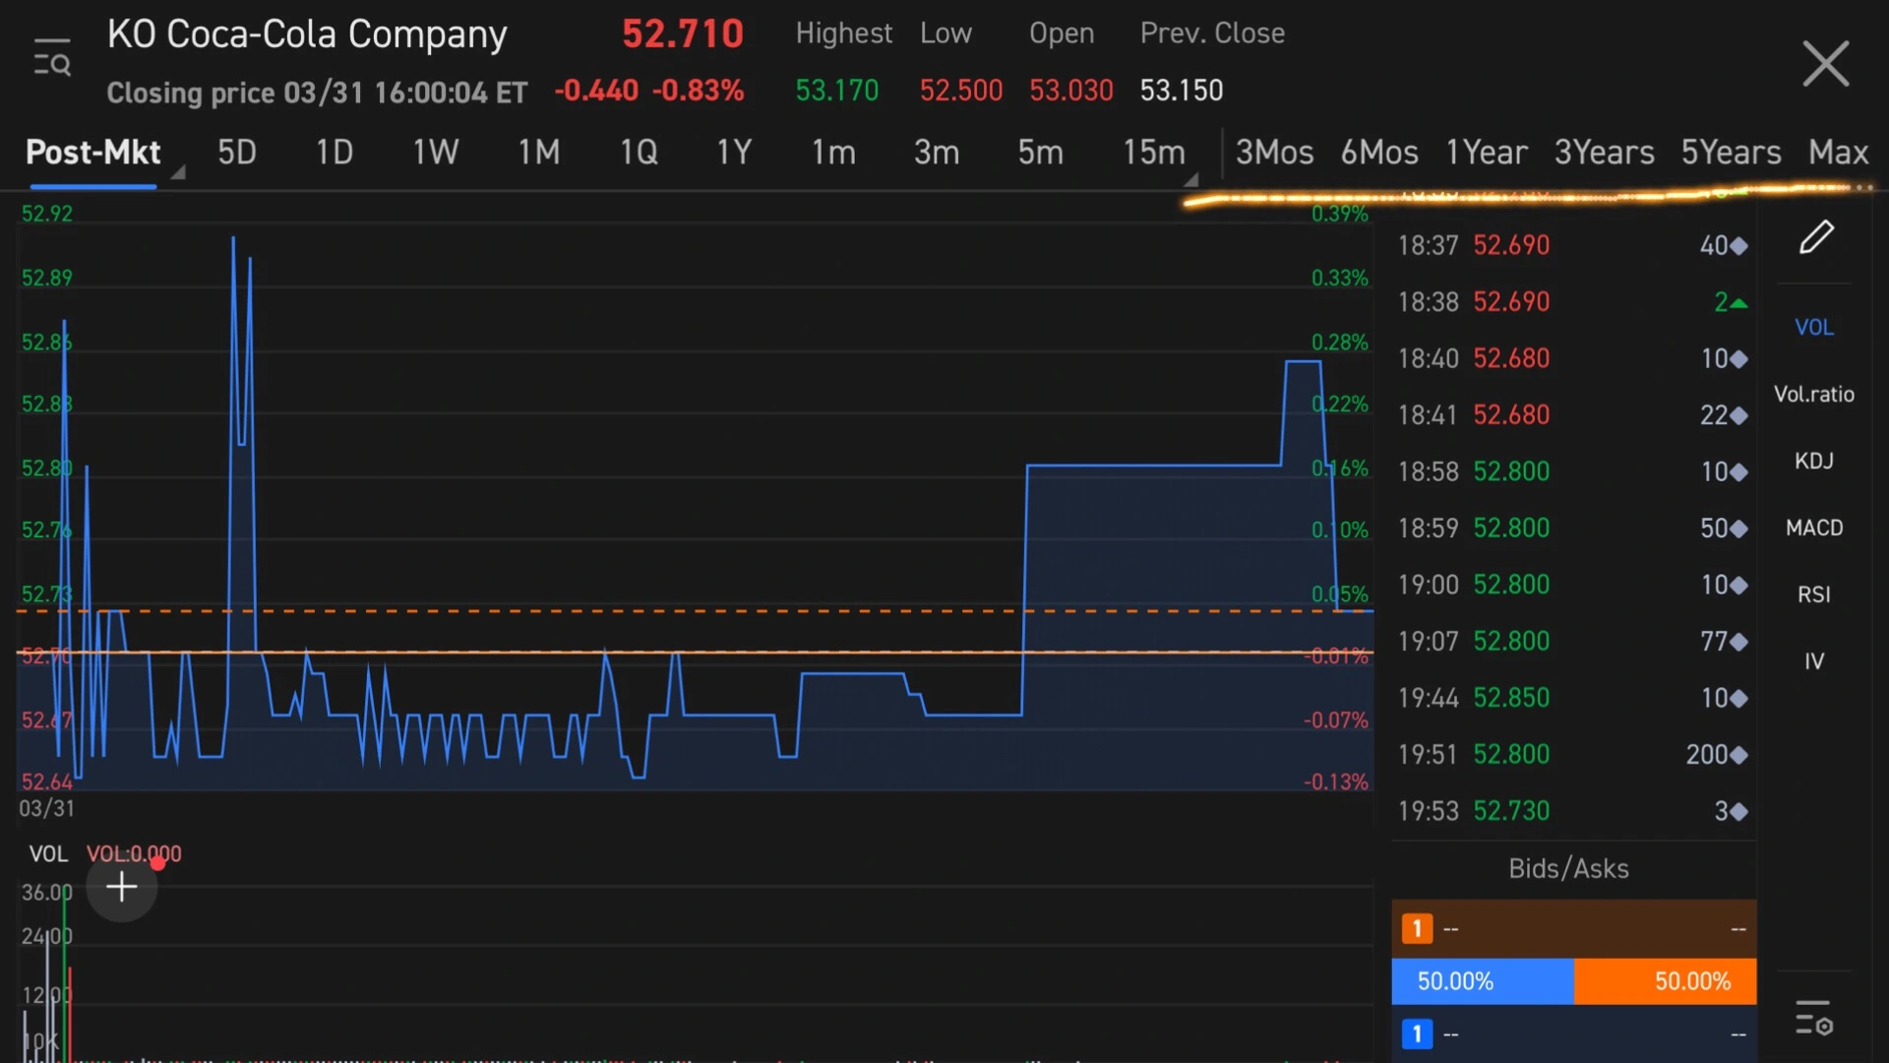Switch to 1W chart tab
This screenshot has width=1889, height=1063.
[436, 153]
